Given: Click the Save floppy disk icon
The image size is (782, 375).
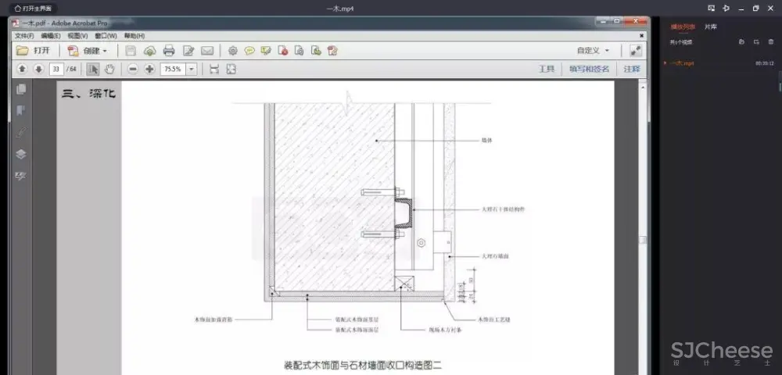Looking at the screenshot, I should pyautogui.click(x=131, y=51).
